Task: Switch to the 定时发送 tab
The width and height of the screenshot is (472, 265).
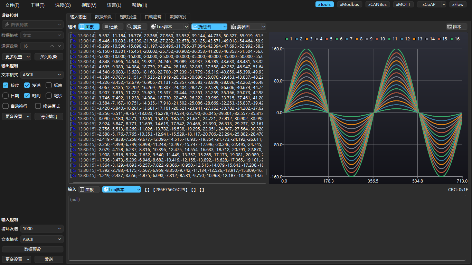Action: coord(128,17)
